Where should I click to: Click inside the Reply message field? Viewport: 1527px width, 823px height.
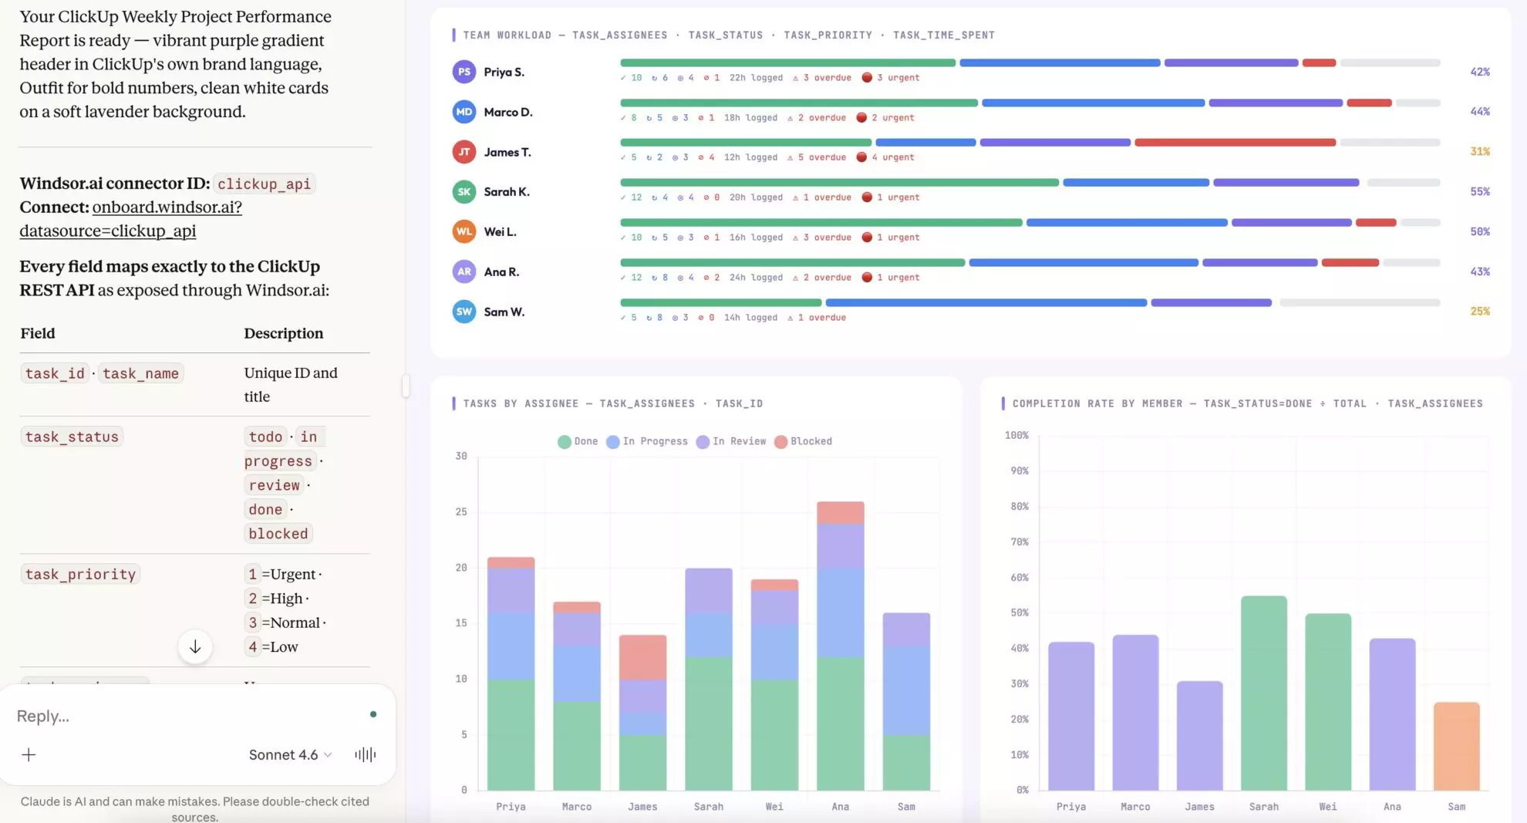pos(116,715)
